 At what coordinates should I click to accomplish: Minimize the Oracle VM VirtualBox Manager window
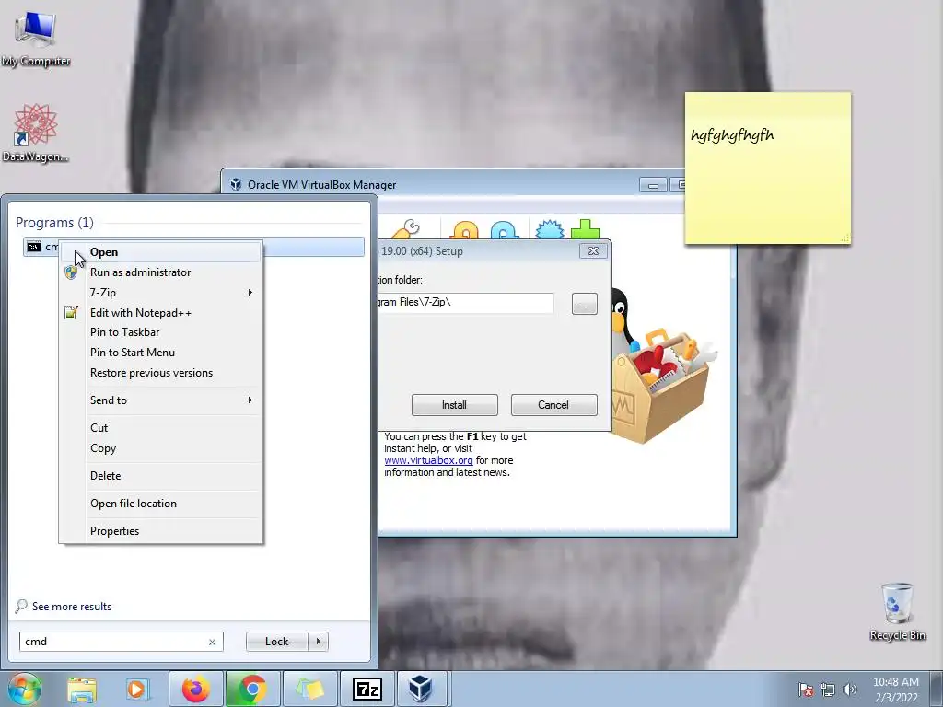pyautogui.click(x=653, y=185)
